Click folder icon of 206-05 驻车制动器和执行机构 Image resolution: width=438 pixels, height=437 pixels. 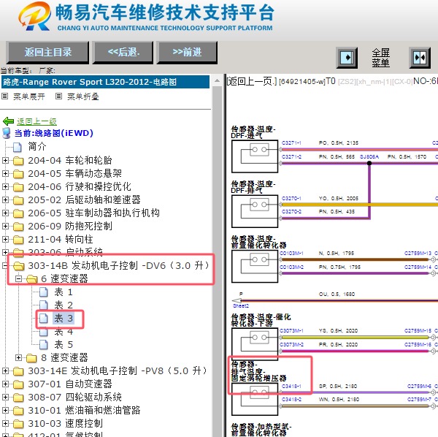(18, 213)
